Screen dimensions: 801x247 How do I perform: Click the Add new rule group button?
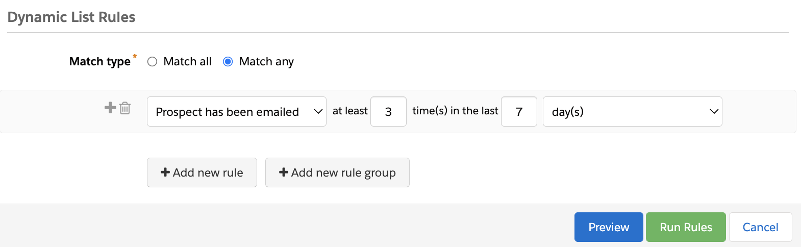point(337,172)
